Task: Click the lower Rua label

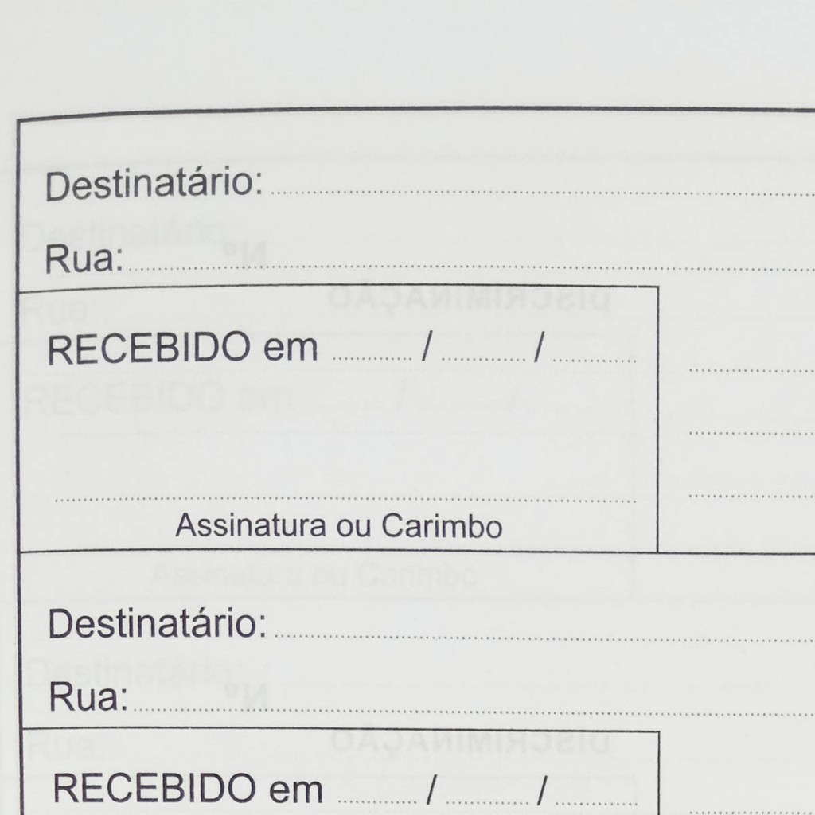Action: pos(88,698)
